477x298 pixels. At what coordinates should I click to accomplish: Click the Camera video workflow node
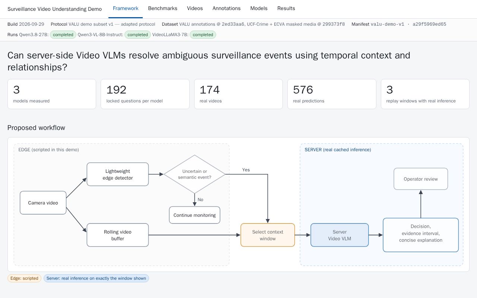(43, 203)
